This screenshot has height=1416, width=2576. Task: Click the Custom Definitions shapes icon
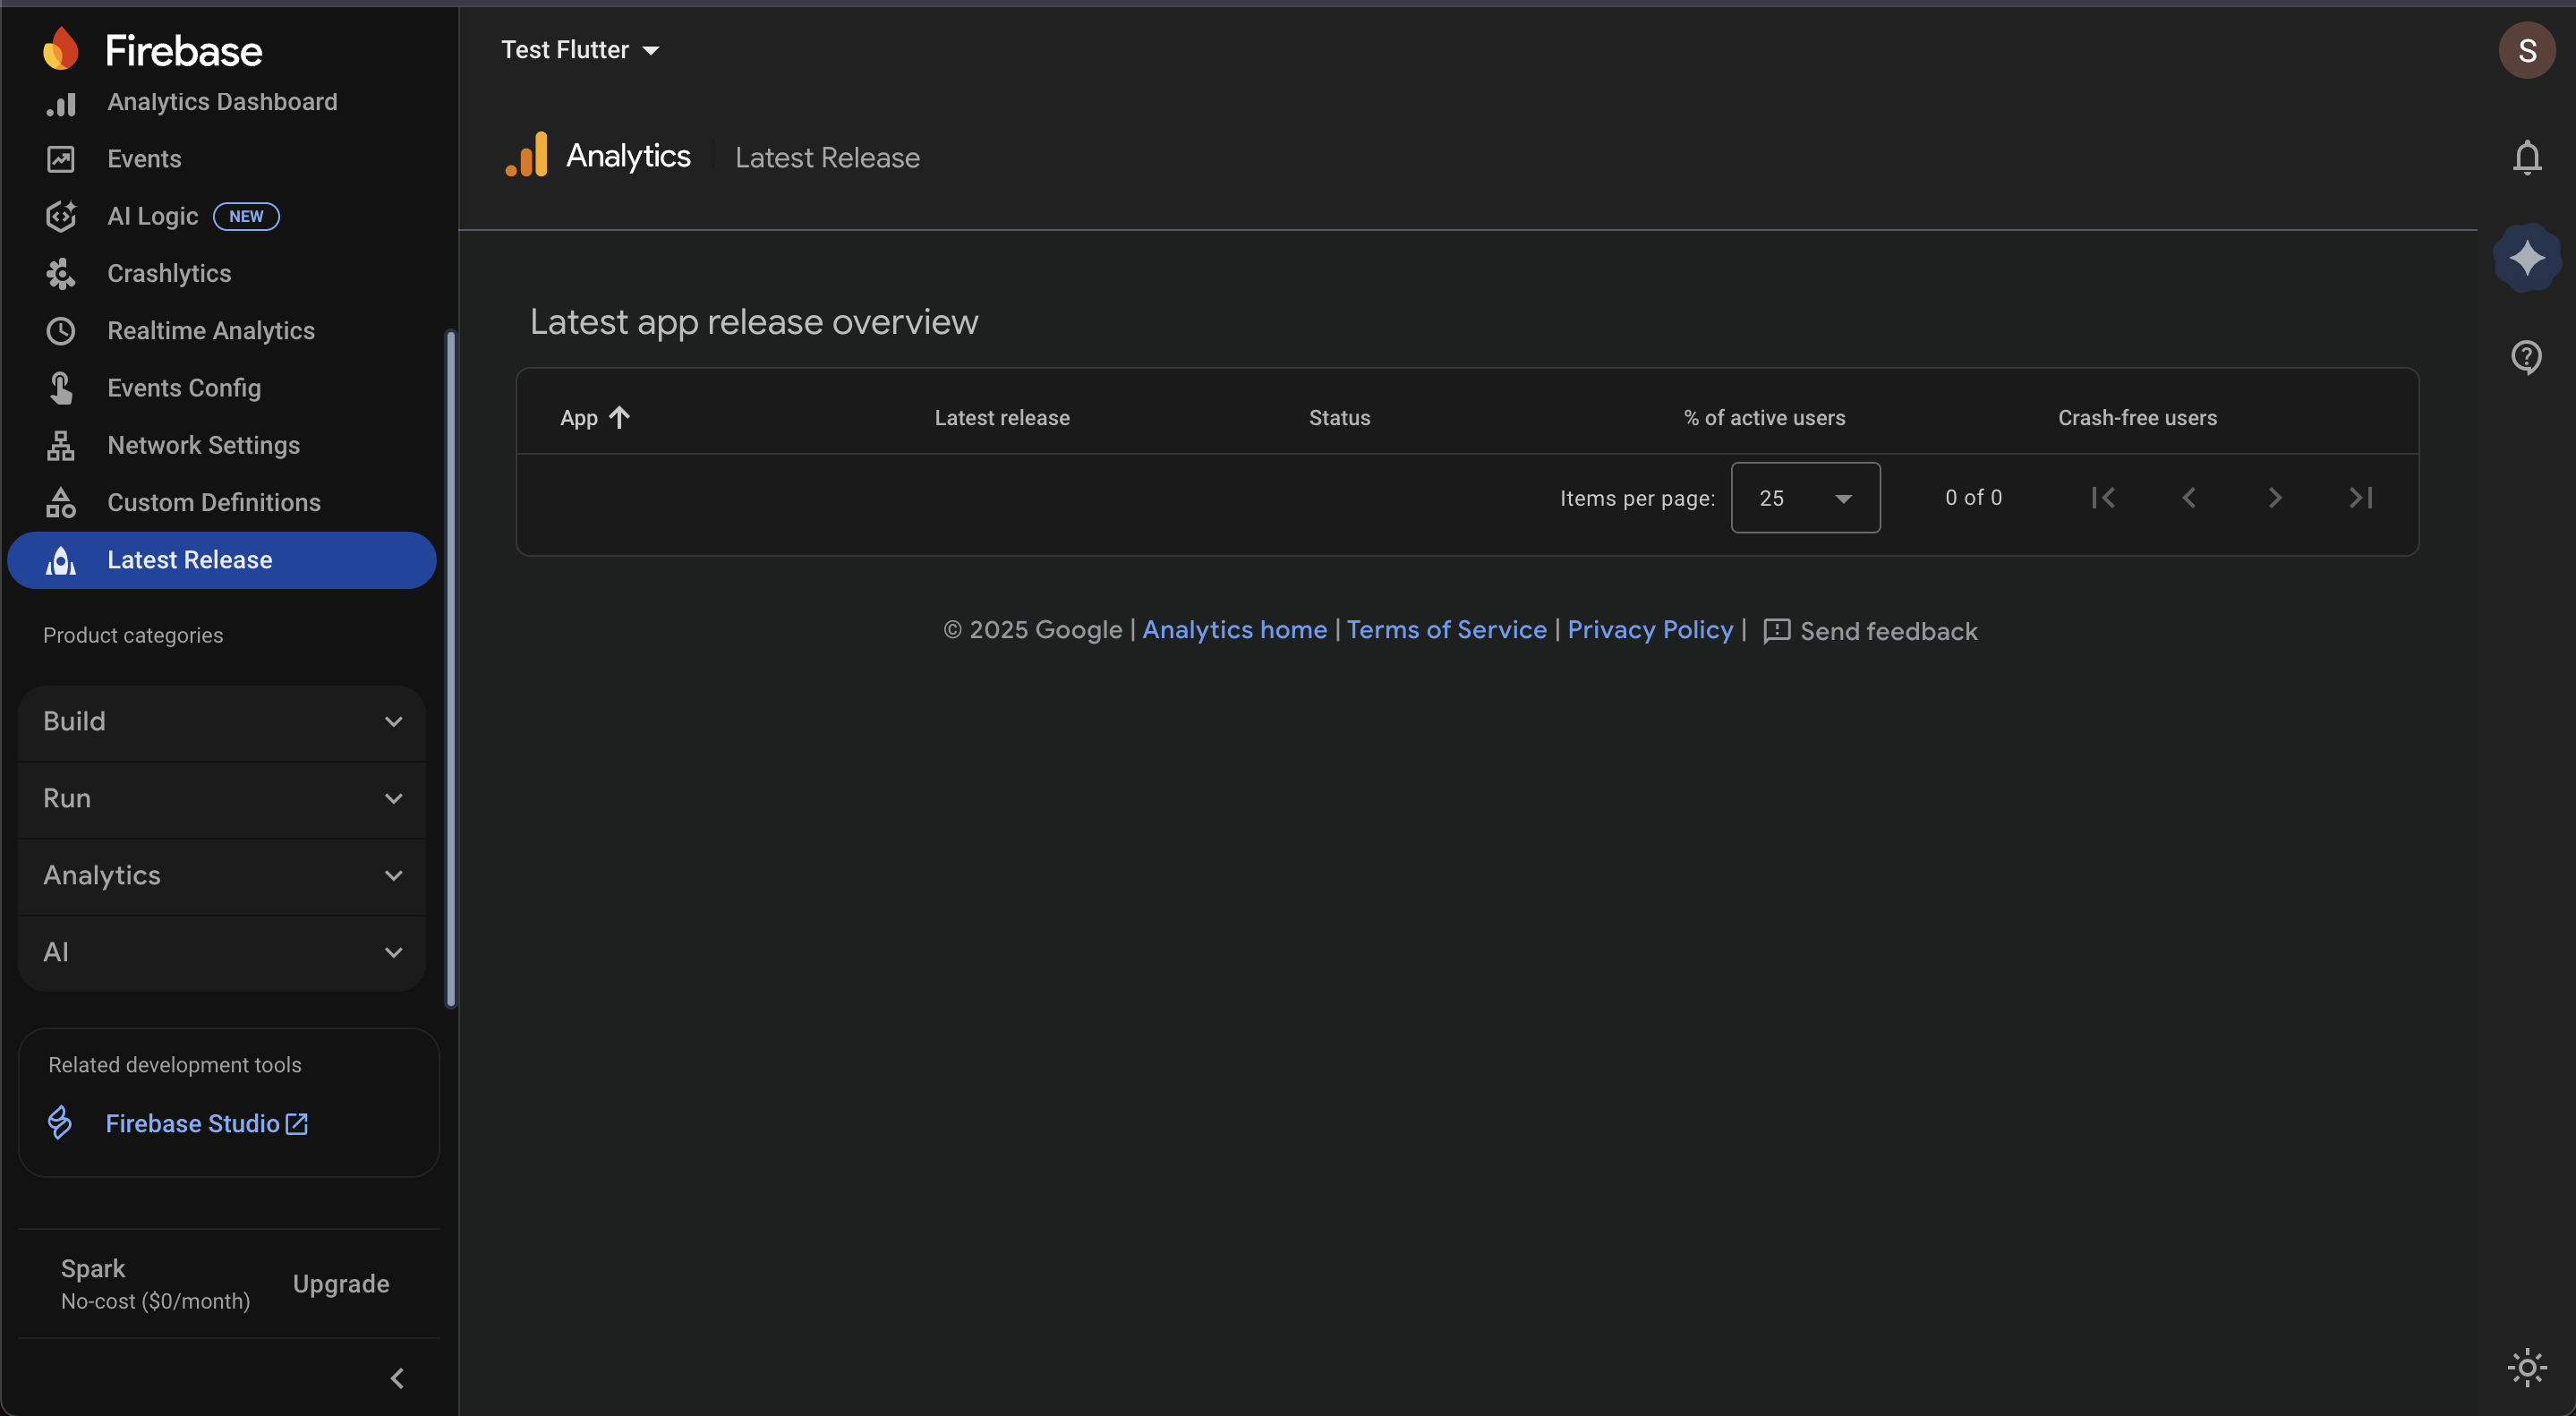[61, 502]
